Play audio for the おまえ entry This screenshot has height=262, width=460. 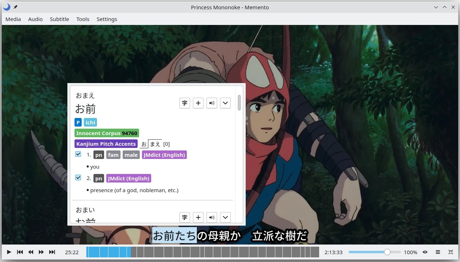(x=212, y=103)
